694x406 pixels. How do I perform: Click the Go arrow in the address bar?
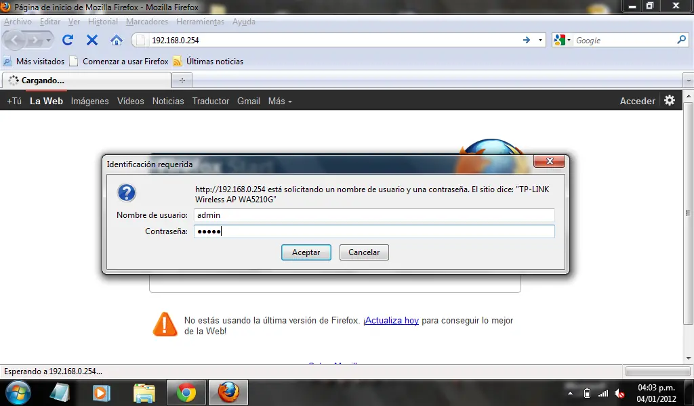click(526, 40)
